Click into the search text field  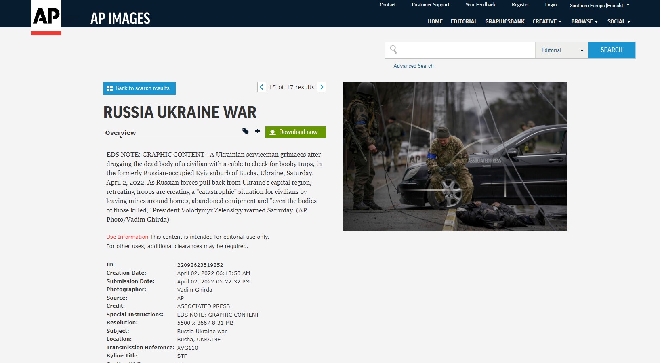click(x=465, y=50)
